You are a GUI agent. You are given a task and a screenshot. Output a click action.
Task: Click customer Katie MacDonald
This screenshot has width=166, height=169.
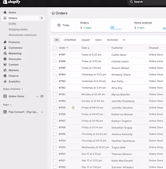pos(122,161)
